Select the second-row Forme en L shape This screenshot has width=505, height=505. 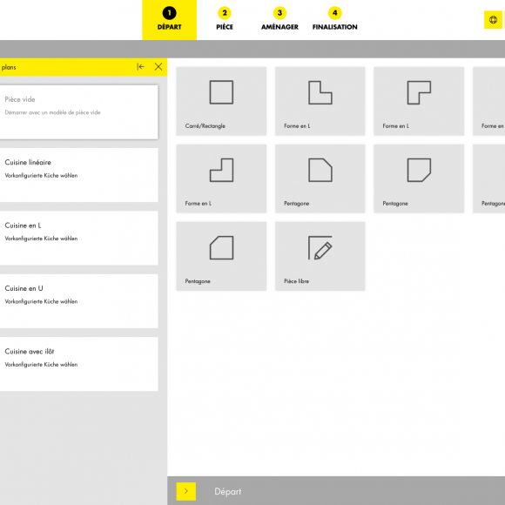point(221,178)
